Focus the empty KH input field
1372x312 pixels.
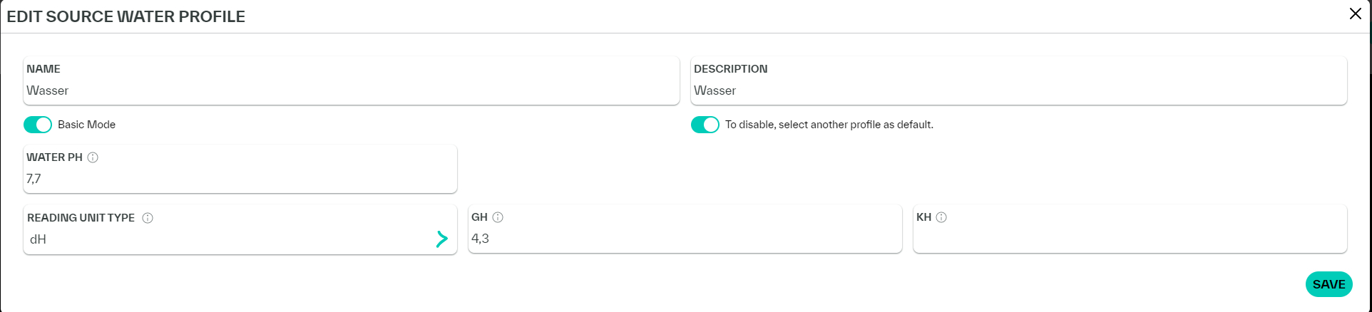click(1128, 239)
